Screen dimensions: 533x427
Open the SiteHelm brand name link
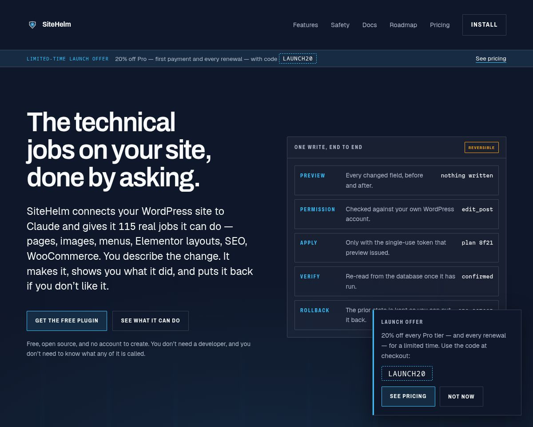(x=56, y=24)
